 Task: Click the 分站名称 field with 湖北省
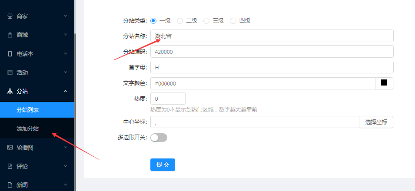pos(272,36)
